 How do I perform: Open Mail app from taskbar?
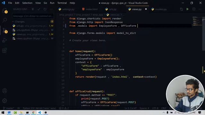[x=9, y=112]
